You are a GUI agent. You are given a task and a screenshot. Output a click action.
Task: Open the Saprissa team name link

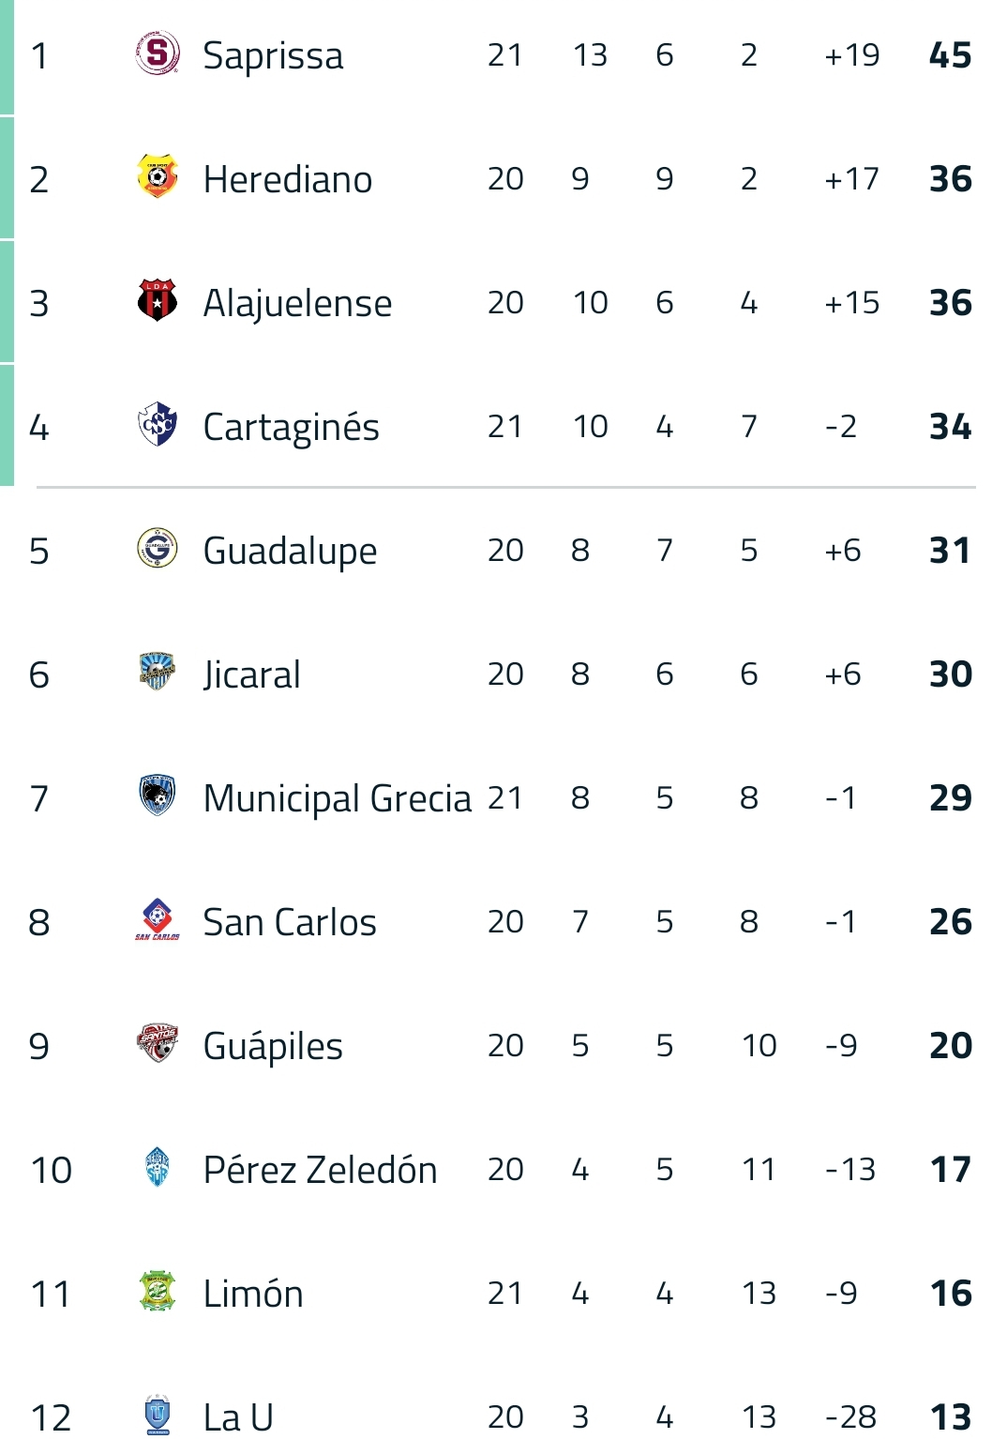coord(273,55)
